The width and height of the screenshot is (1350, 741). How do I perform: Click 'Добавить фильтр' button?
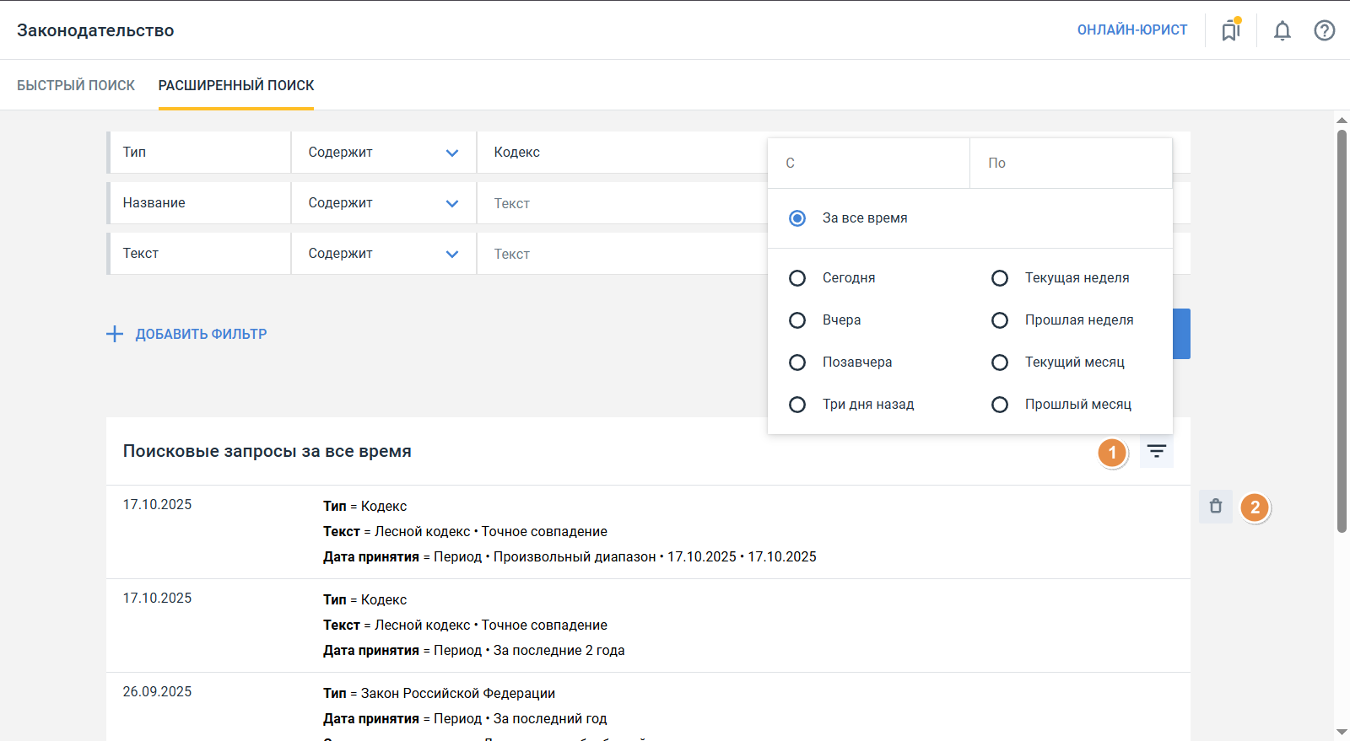pos(201,334)
